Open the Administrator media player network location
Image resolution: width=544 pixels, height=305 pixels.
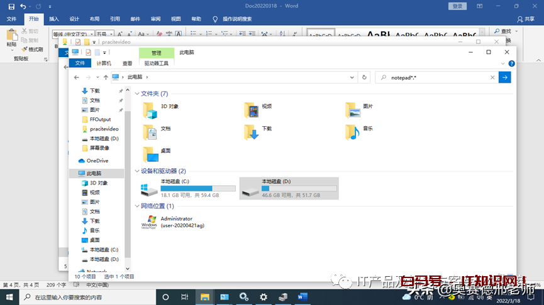tap(149, 222)
